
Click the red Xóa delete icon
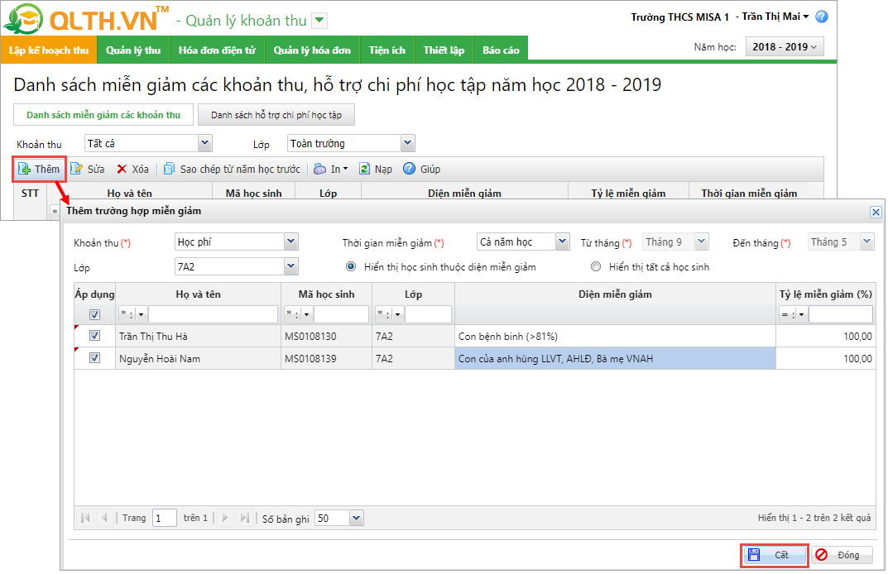point(122,169)
